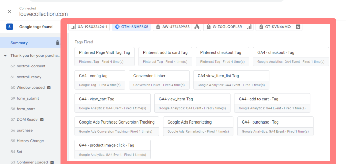
Task: Open Pinterest checkout Tag card
Action: pos(222,57)
